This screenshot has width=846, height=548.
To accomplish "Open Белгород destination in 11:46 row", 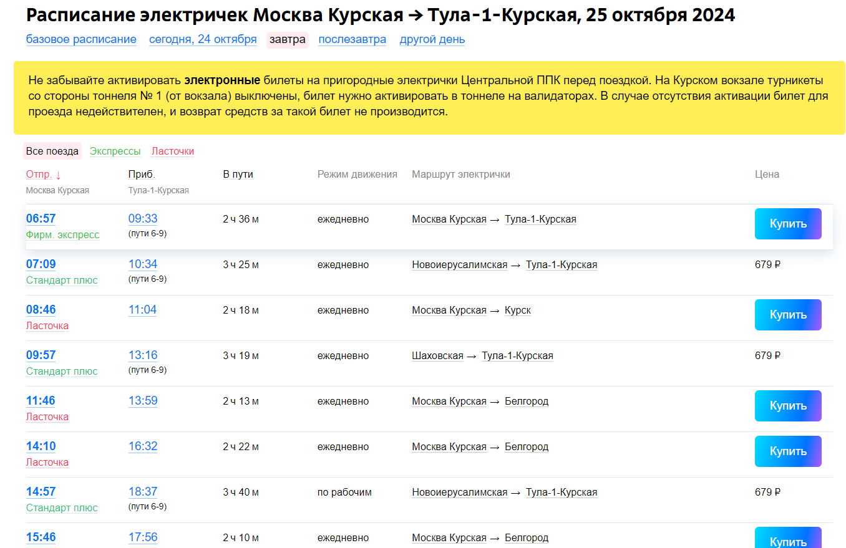I will 527,401.
